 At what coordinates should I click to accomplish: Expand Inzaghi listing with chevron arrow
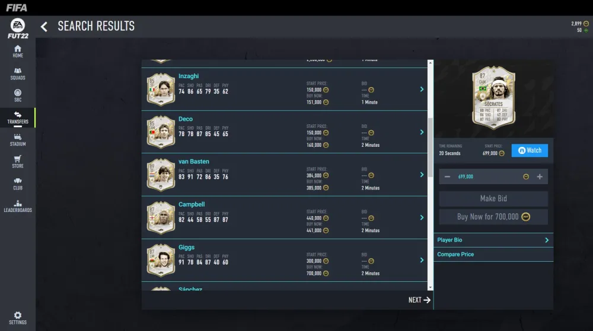point(422,89)
